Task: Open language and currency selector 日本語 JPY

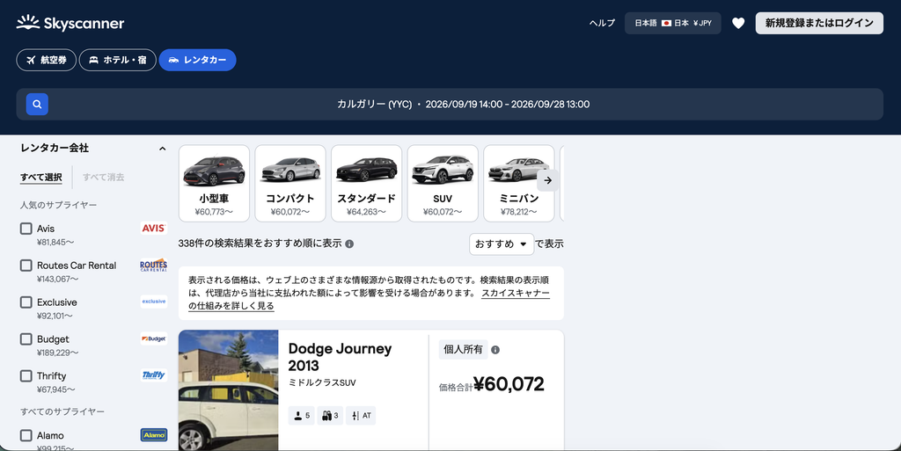Action: tap(673, 23)
